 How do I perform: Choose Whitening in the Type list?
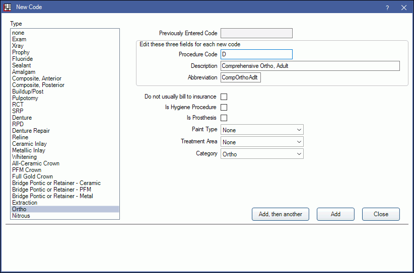point(24,157)
